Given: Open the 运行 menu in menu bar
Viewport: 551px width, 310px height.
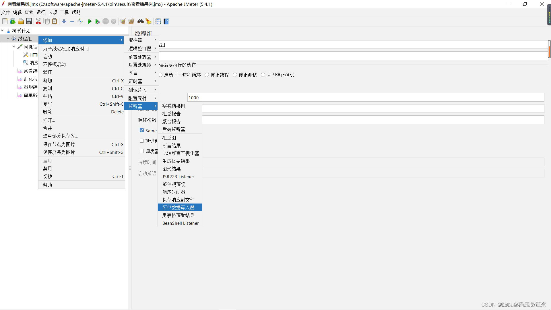Looking at the screenshot, I should pyautogui.click(x=41, y=12).
